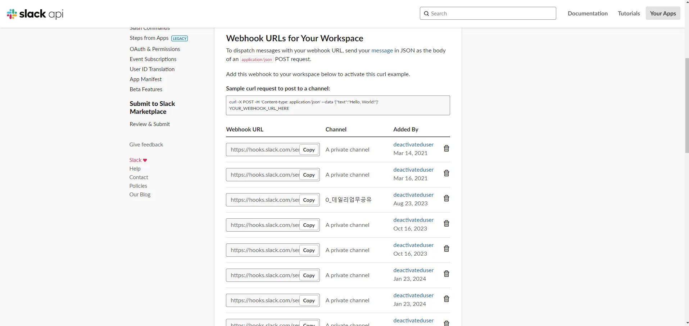Viewport: 689px width, 326px height.
Task: Click the 'Submit to Slack Marketplace' heading
Action: click(x=153, y=108)
